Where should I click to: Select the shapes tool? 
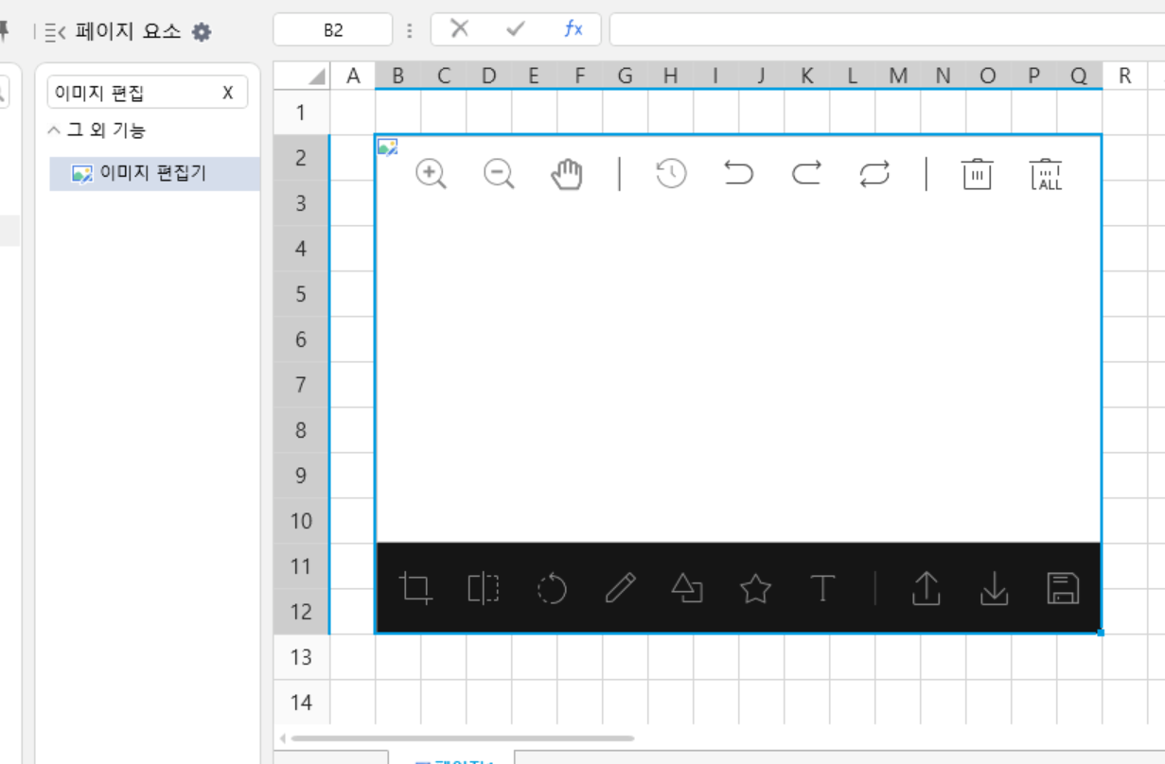tap(687, 588)
